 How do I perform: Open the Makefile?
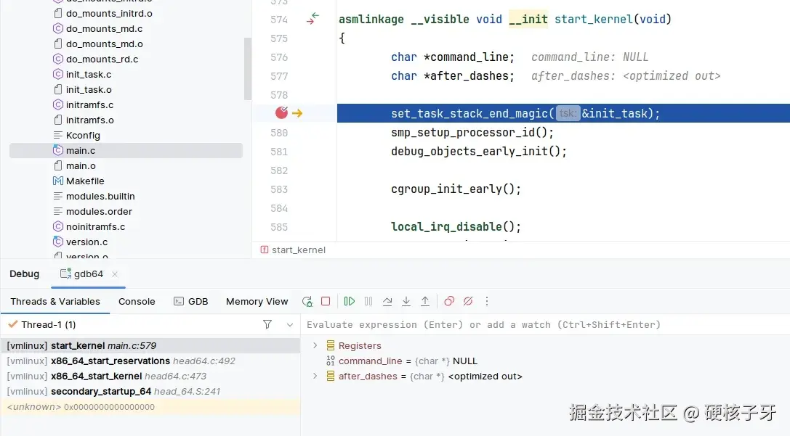85,181
